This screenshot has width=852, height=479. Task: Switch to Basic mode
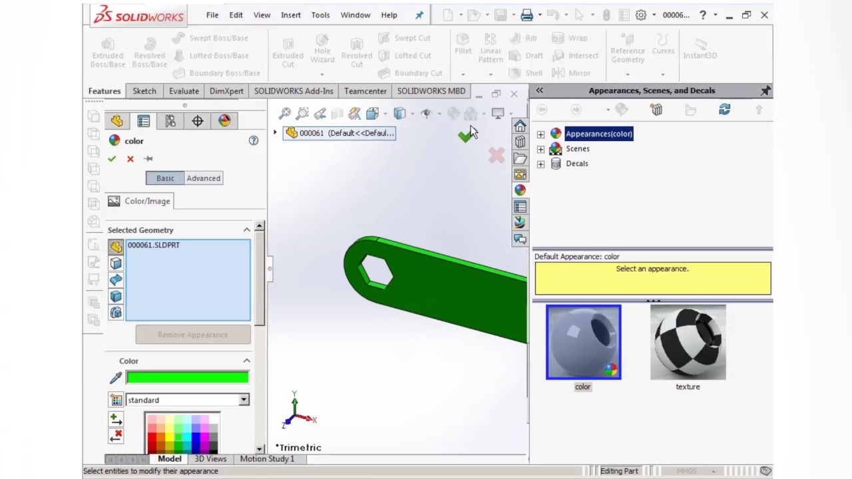(165, 178)
